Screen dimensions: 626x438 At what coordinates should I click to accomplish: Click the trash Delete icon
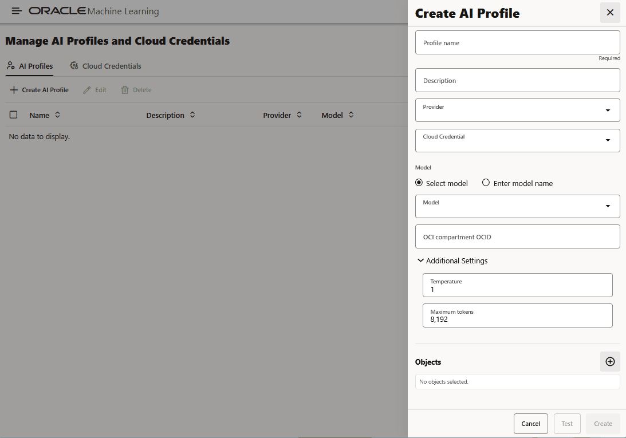[124, 90]
